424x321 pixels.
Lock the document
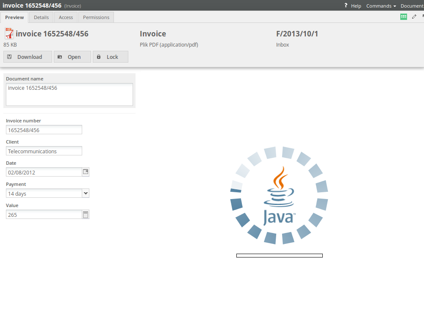pyautogui.click(x=110, y=57)
